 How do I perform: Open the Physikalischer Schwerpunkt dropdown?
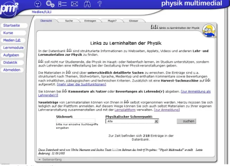(132, 121)
